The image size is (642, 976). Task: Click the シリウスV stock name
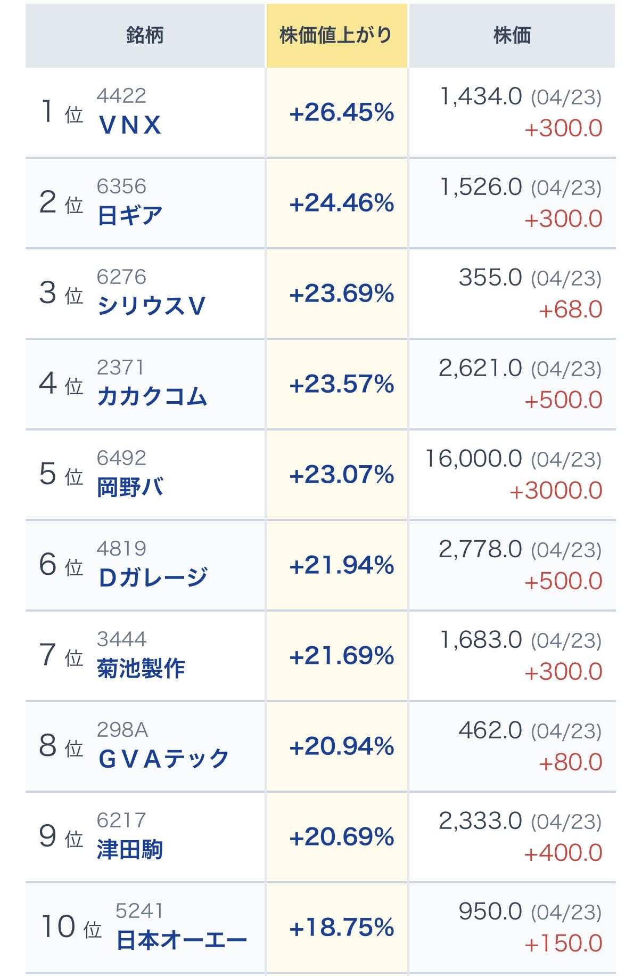[151, 306]
